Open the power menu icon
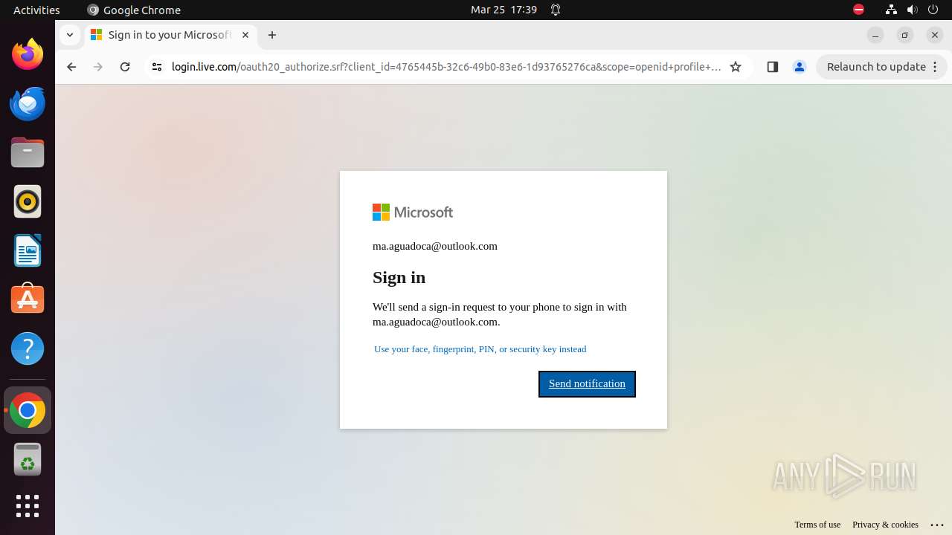Viewport: 952px width, 535px height. pyautogui.click(x=933, y=10)
